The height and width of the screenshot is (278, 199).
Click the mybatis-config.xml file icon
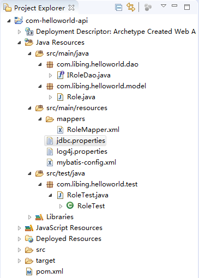[50, 162]
